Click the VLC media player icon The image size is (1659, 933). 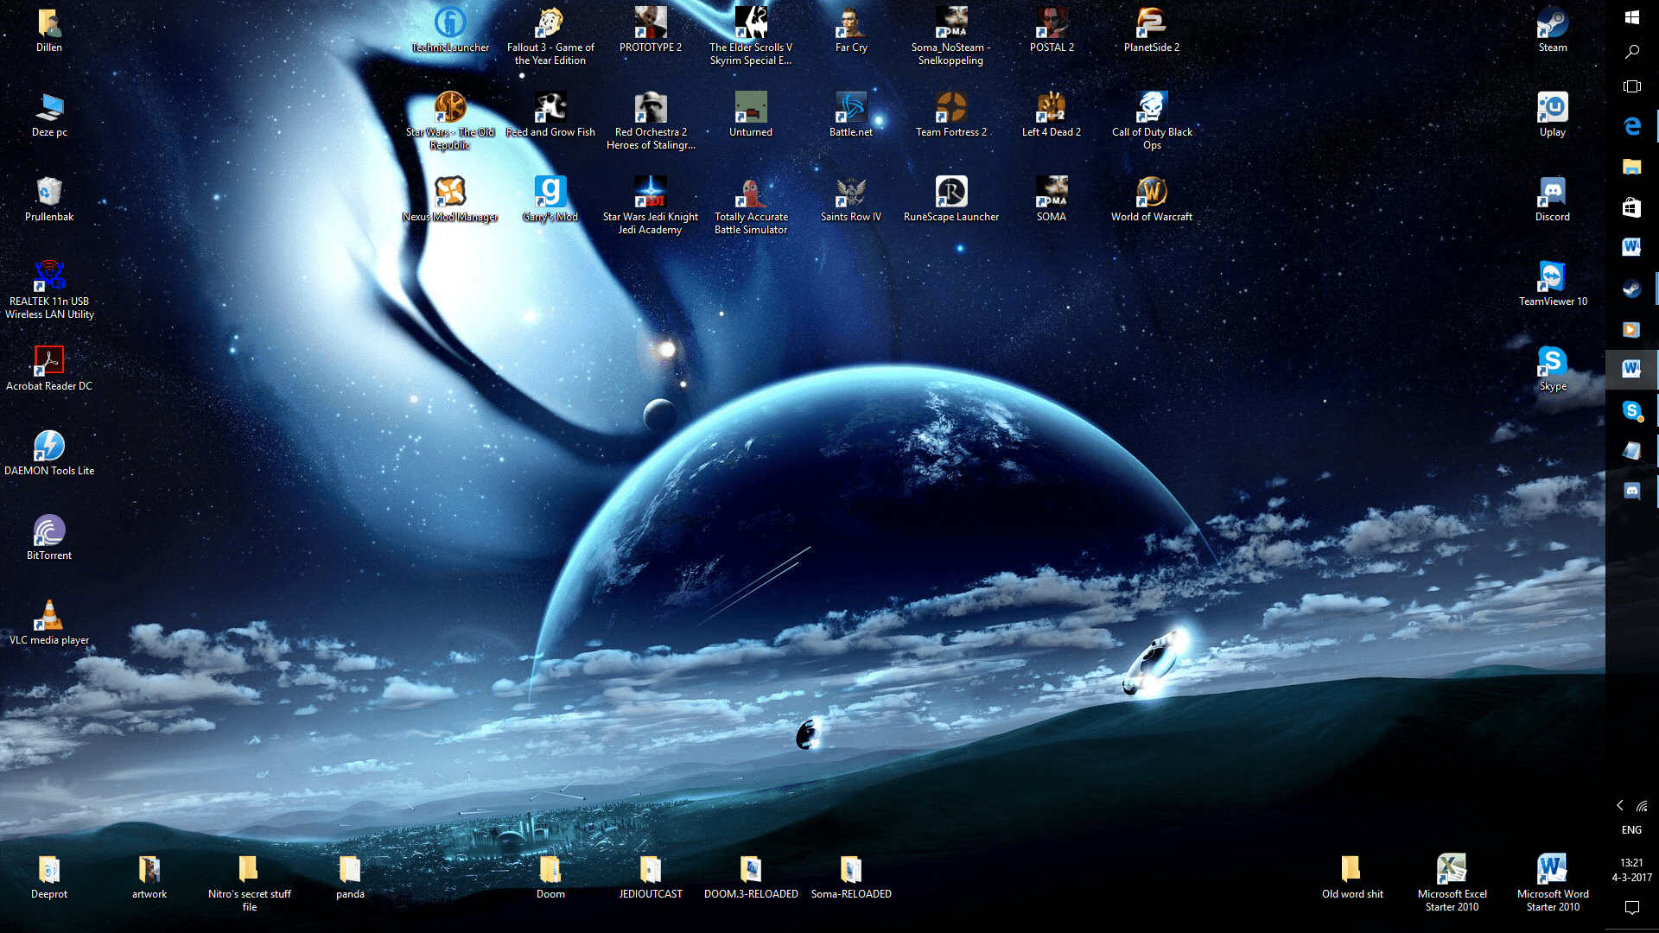pos(49,617)
